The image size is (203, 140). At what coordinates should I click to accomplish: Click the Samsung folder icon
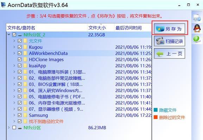[25, 115]
